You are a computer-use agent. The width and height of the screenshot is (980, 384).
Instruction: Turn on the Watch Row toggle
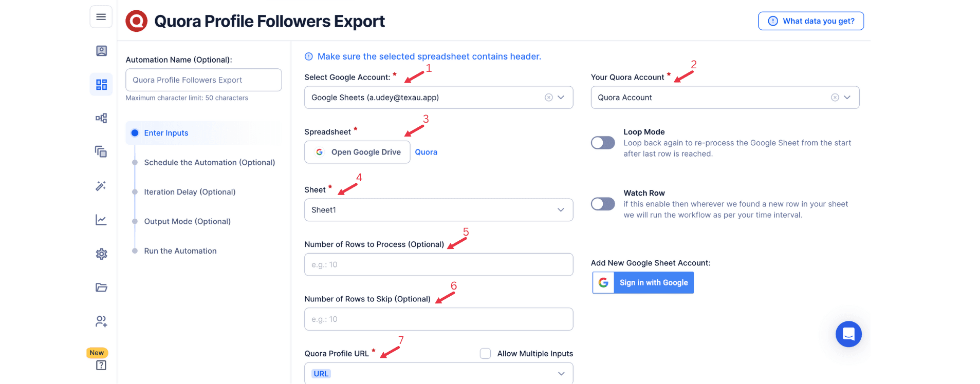(x=603, y=204)
